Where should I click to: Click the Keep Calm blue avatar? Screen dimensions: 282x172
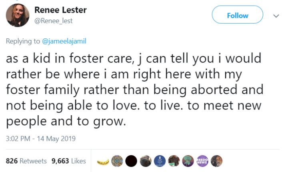pos(160,161)
